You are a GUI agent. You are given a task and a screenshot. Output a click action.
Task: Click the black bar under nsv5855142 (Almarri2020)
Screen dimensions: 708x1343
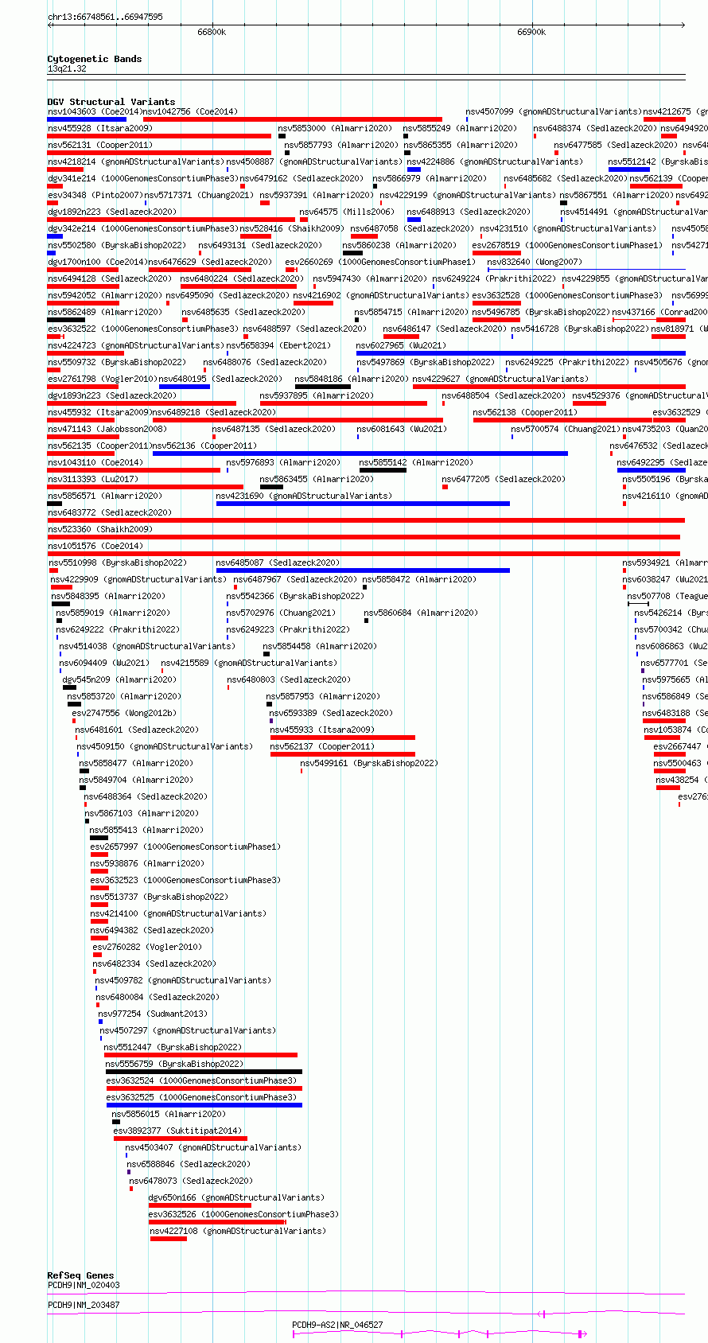pyautogui.click(x=383, y=470)
